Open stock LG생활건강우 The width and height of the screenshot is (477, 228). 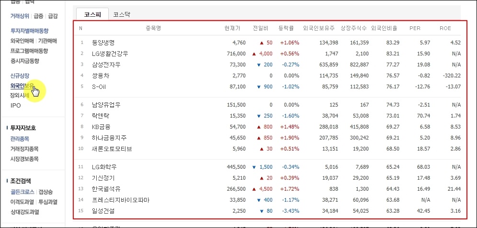(x=110, y=54)
